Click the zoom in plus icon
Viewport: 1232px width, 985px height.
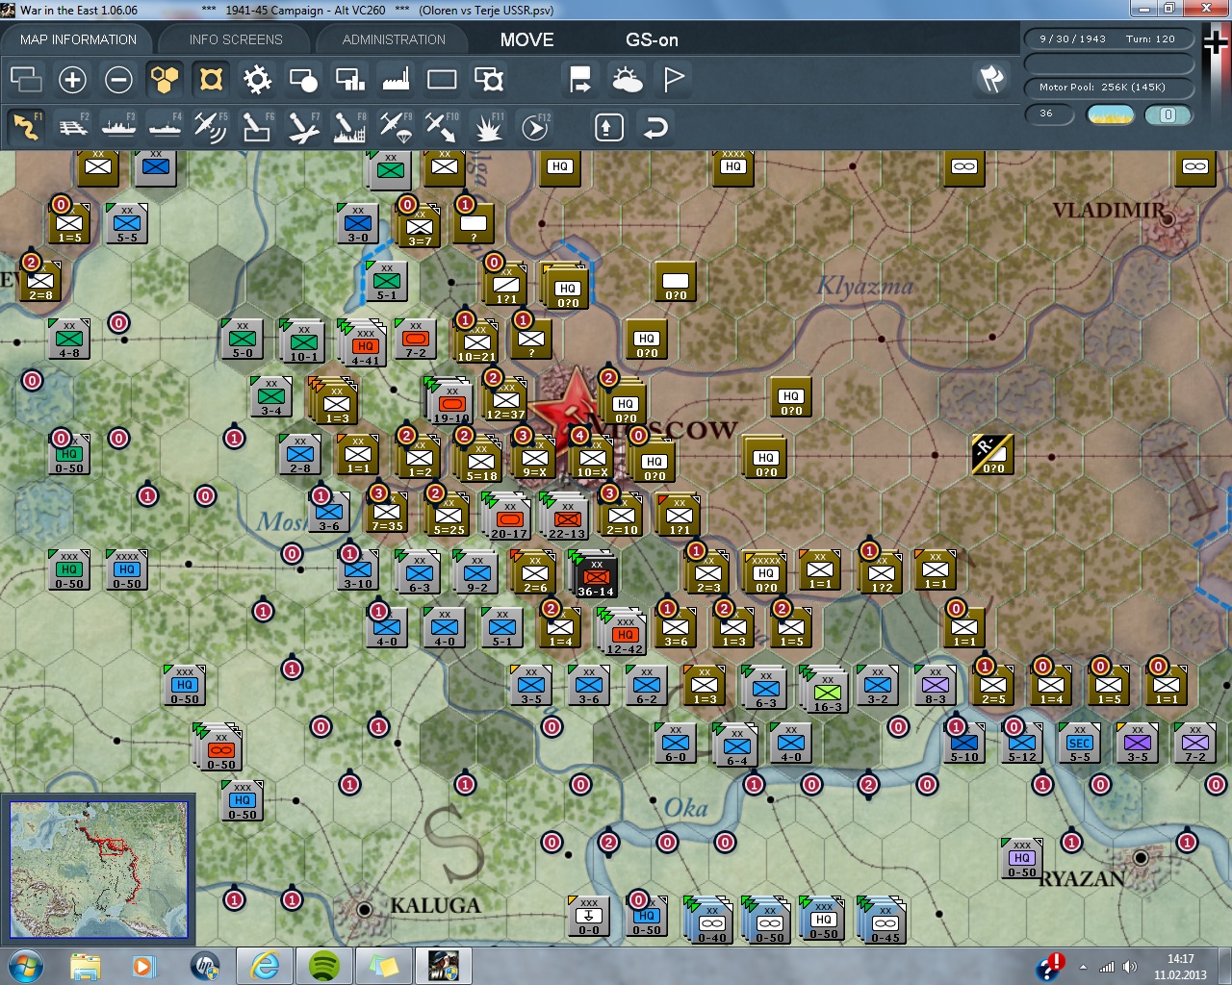(72, 79)
